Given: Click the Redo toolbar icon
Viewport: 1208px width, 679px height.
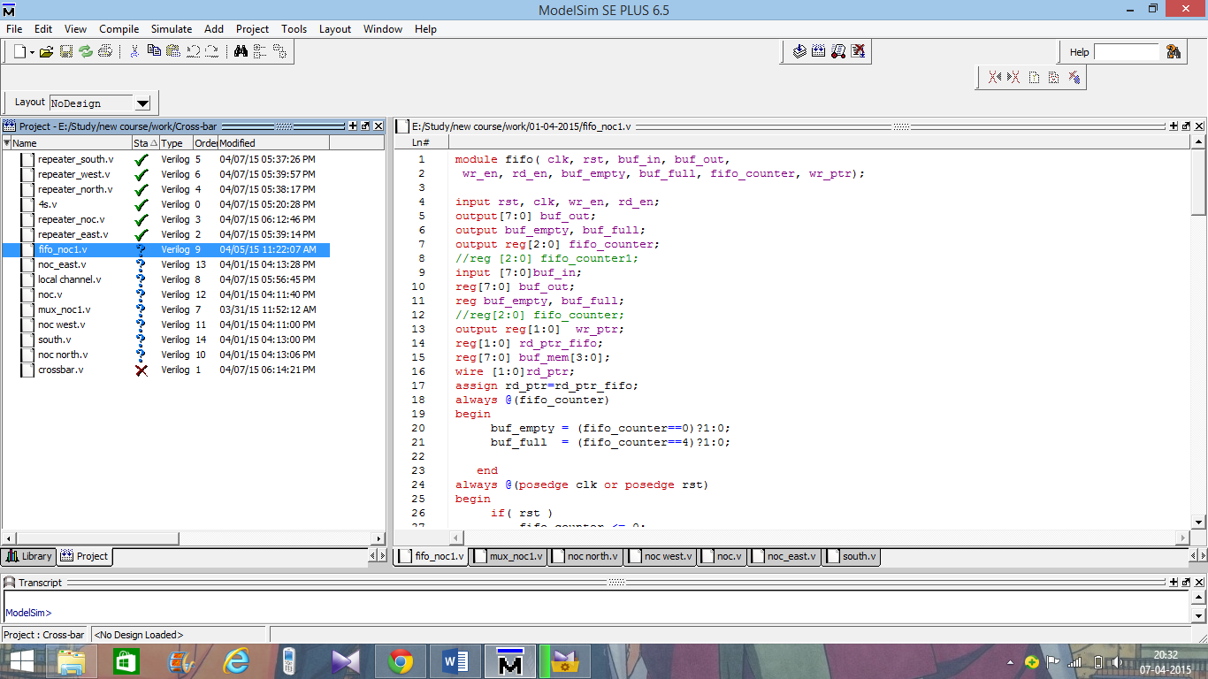Looking at the screenshot, I should click(x=212, y=52).
